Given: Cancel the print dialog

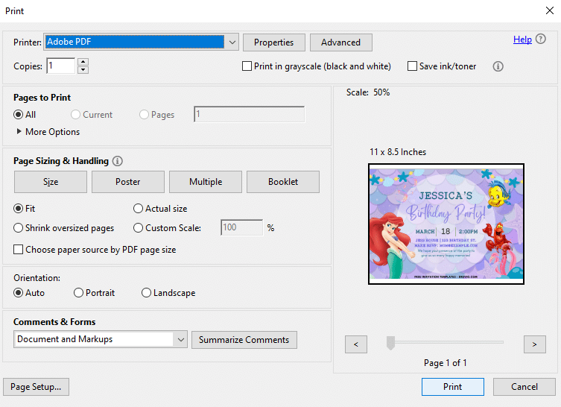Looking at the screenshot, I should click(524, 387).
